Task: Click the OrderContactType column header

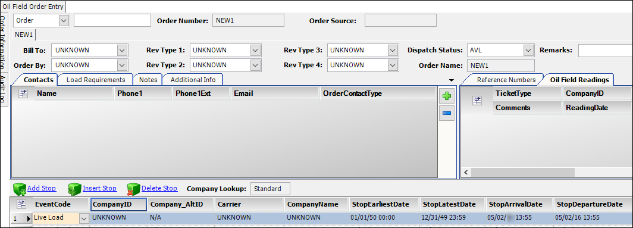Action: (378, 93)
